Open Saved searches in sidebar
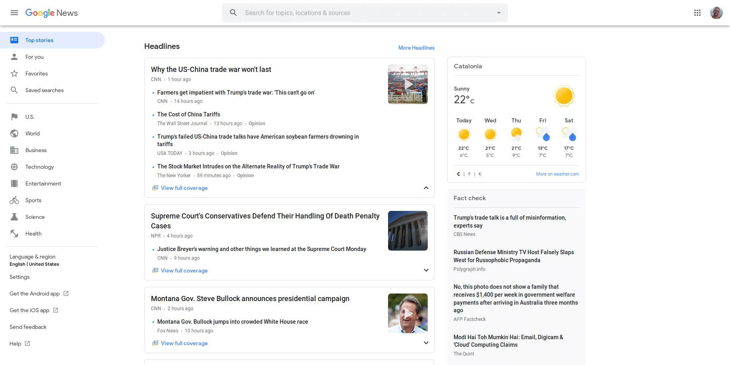The height and width of the screenshot is (365, 730). click(x=44, y=90)
